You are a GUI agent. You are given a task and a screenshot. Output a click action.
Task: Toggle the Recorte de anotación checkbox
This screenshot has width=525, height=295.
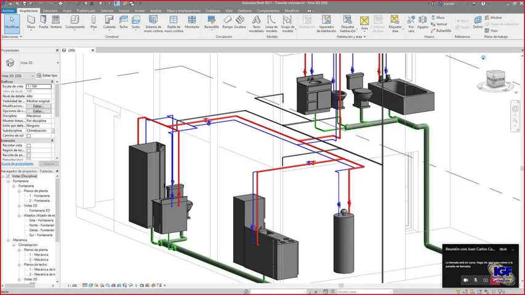coord(29,155)
